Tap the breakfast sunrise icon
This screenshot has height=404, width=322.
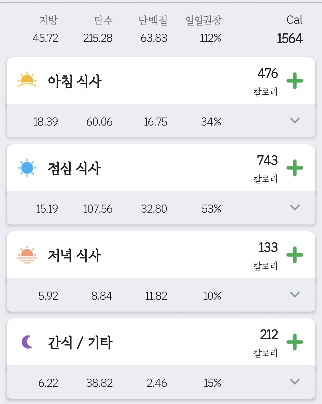27,80
